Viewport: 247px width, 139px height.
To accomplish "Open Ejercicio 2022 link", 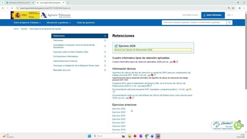I will [x=119, y=119].
